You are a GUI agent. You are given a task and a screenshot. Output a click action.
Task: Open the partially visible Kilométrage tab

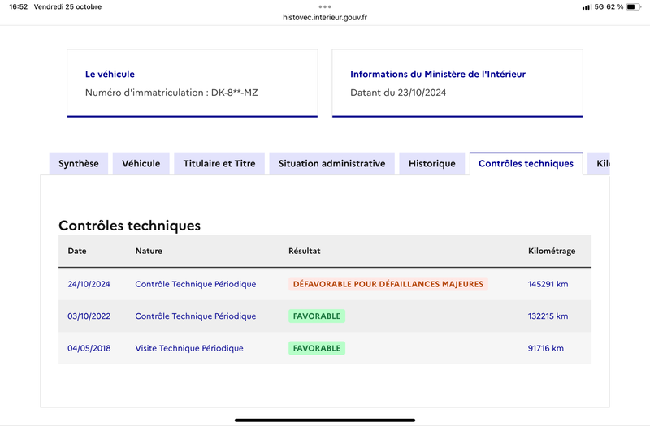tap(599, 164)
